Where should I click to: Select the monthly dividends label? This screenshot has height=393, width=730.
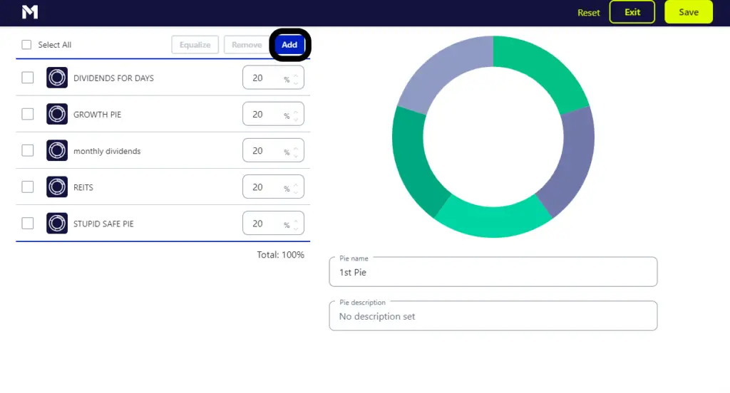[x=107, y=151]
